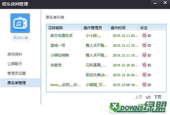Click the 状态 column header
Screen dimensions: 170x115
coord(152,28)
